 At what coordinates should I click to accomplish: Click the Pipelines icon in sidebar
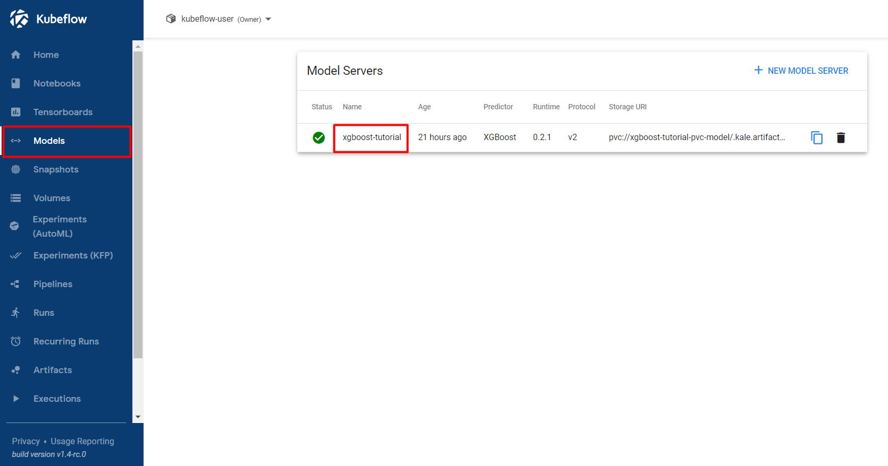(x=15, y=284)
